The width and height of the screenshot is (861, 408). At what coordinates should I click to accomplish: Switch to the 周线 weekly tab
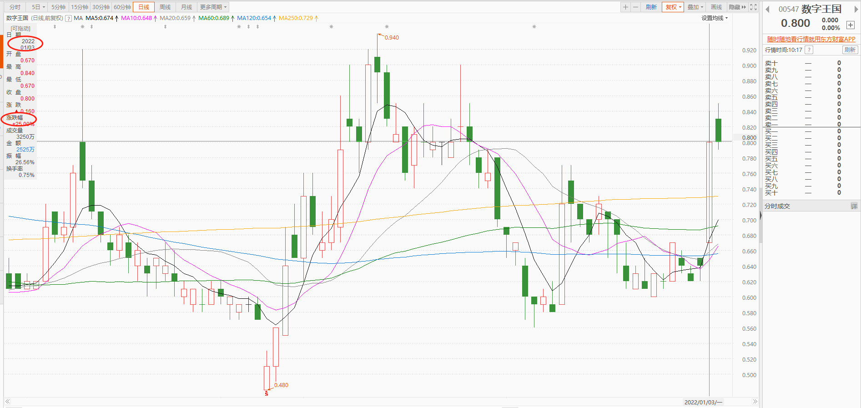coord(165,7)
